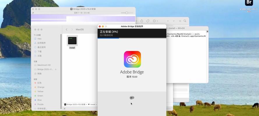Expand the toolbar overflow double chevron
This screenshot has width=259, height=116.
point(180,21)
